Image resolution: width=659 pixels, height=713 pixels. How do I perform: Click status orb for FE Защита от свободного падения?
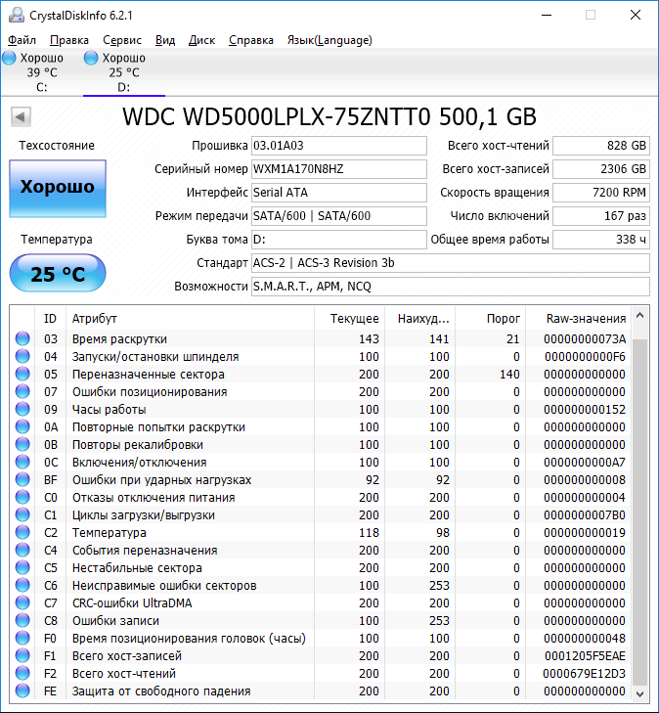click(x=22, y=691)
